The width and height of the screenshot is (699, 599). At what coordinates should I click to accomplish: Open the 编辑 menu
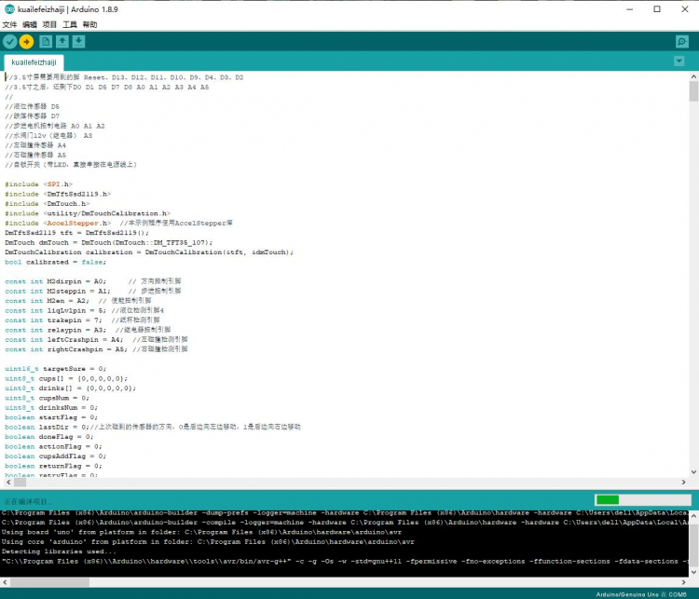click(30, 24)
